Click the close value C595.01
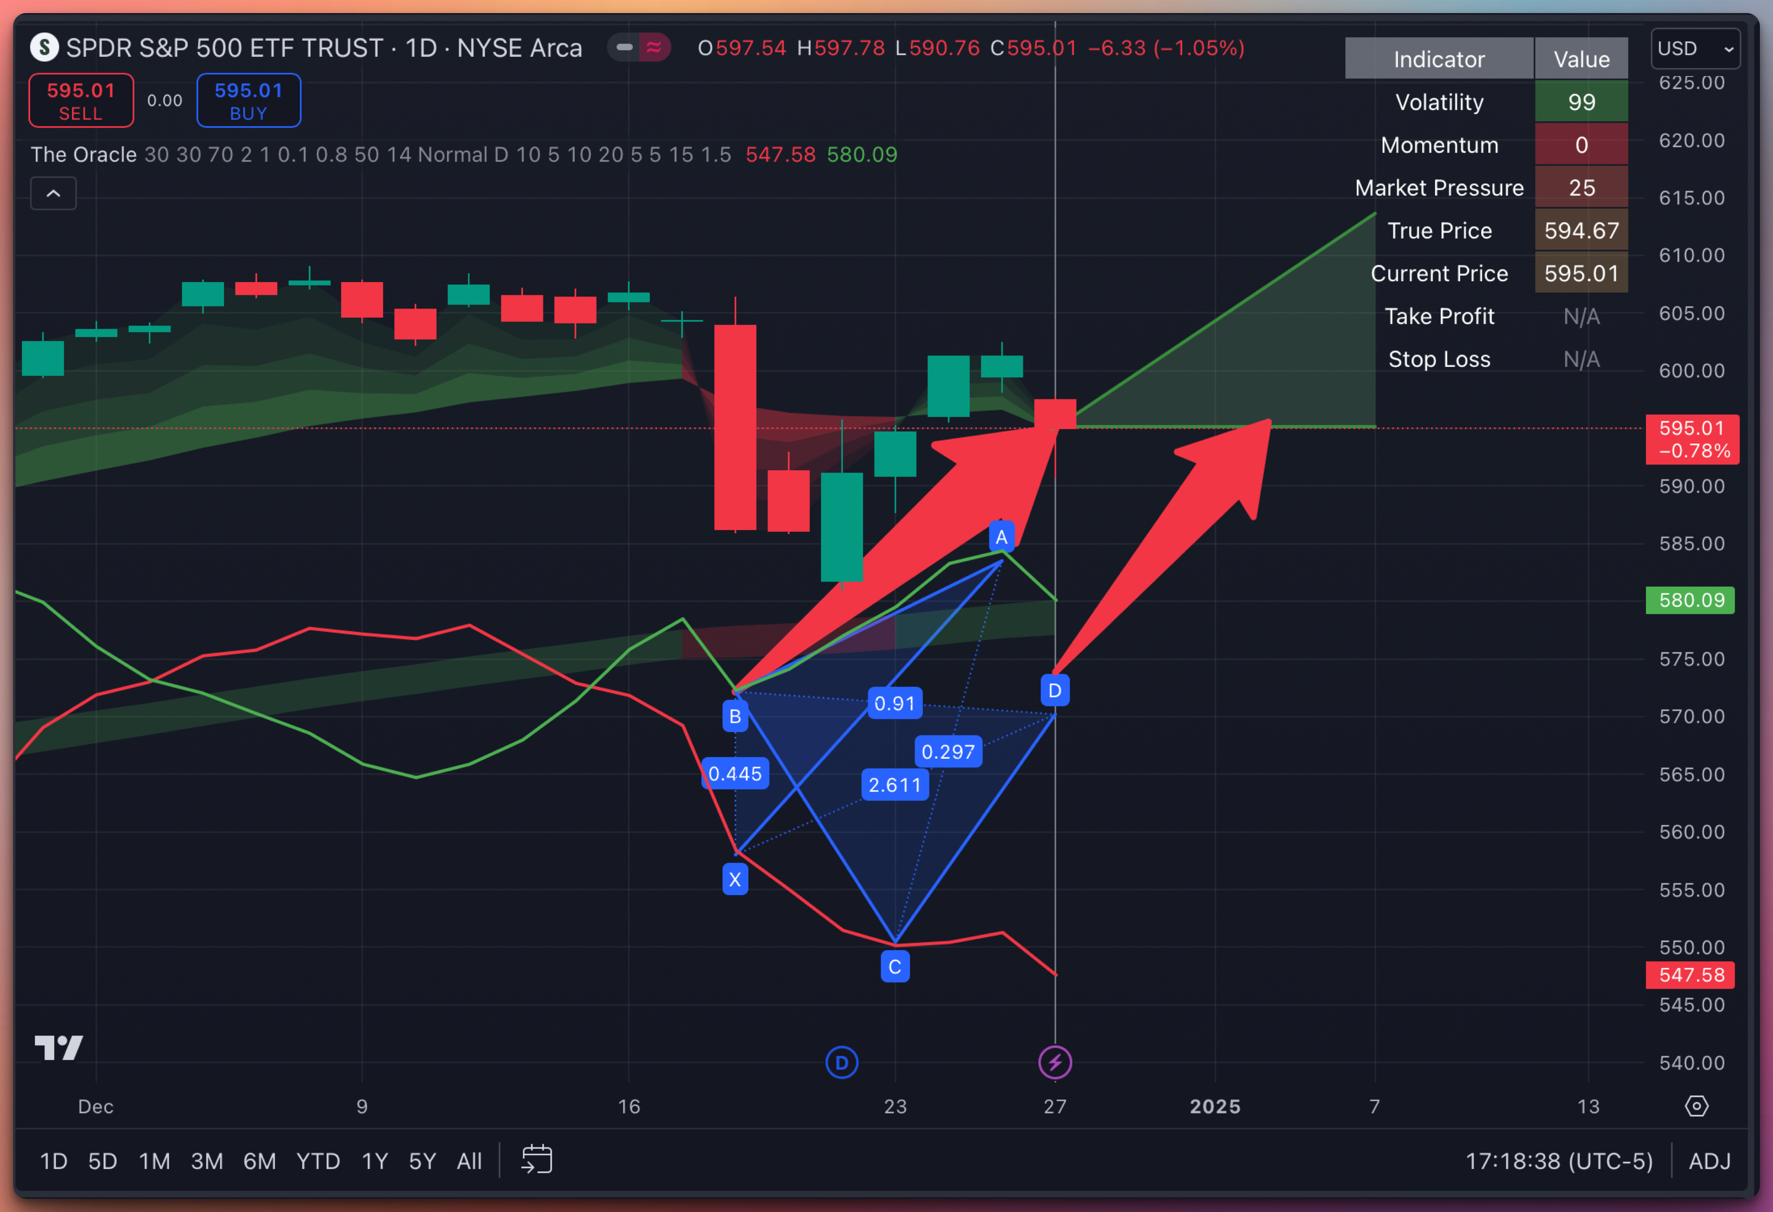The width and height of the screenshot is (1773, 1212). click(1033, 48)
